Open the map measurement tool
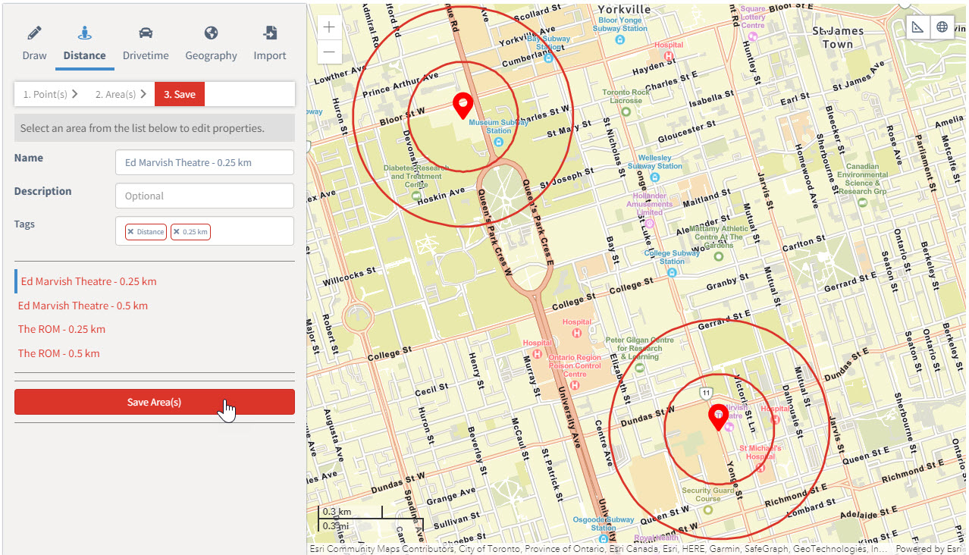 (x=918, y=27)
